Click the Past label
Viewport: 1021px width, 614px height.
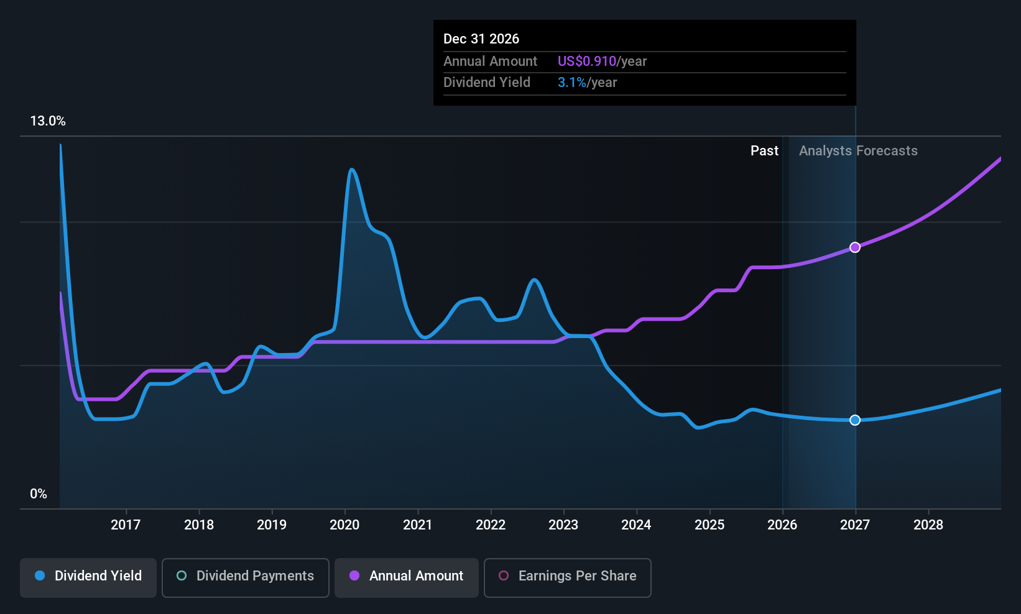click(764, 151)
